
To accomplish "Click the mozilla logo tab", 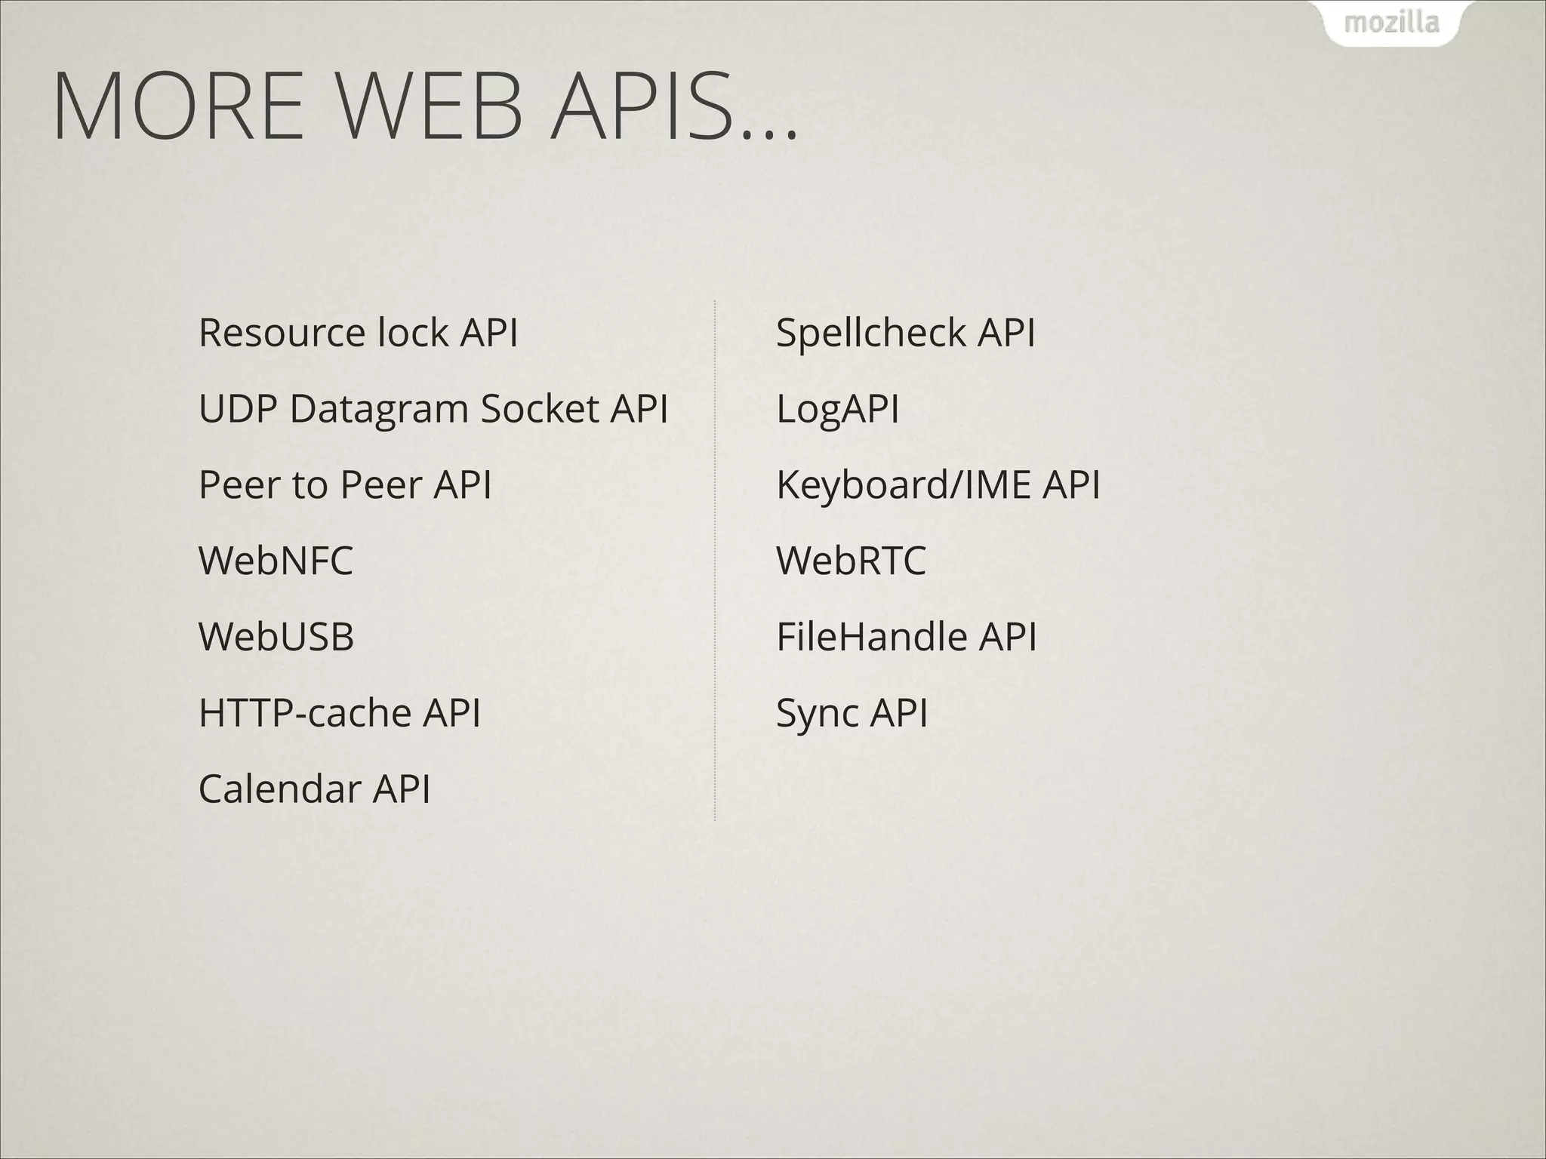I will point(1391,23).
